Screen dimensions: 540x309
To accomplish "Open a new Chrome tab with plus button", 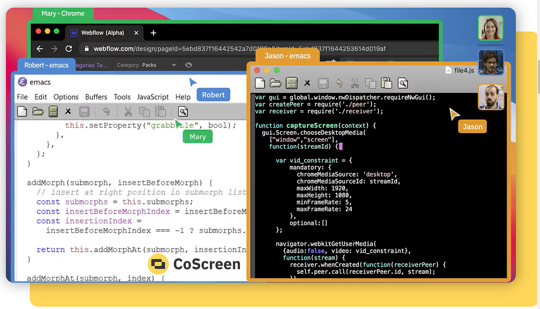I will 153,33.
